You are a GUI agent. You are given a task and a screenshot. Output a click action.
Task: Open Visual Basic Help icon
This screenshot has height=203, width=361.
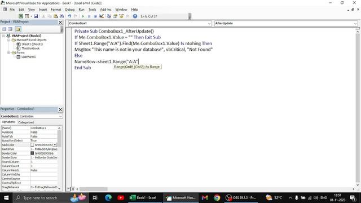pos(135,16)
